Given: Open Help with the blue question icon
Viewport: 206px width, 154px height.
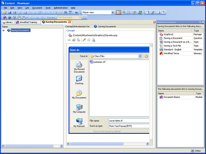Looking at the screenshot, I should tap(77, 13).
